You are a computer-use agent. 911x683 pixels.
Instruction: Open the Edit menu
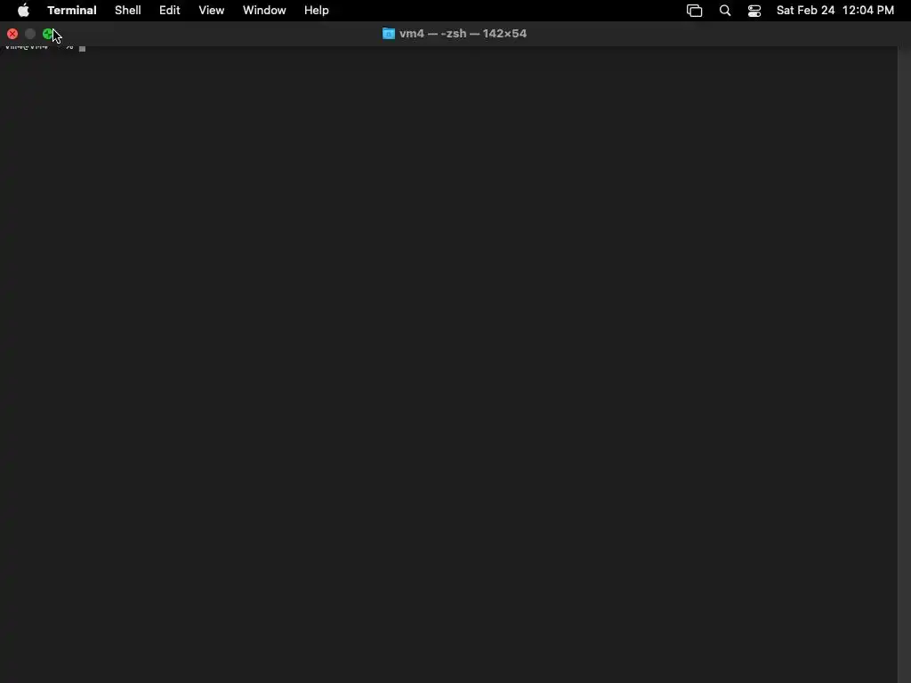coord(170,11)
